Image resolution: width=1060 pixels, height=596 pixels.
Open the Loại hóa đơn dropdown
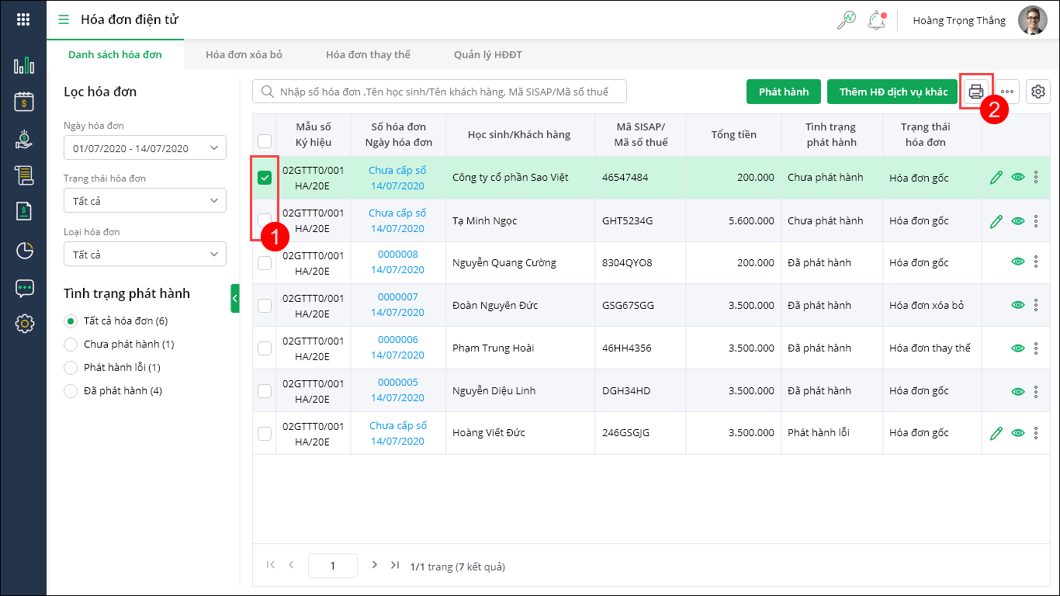(x=145, y=255)
